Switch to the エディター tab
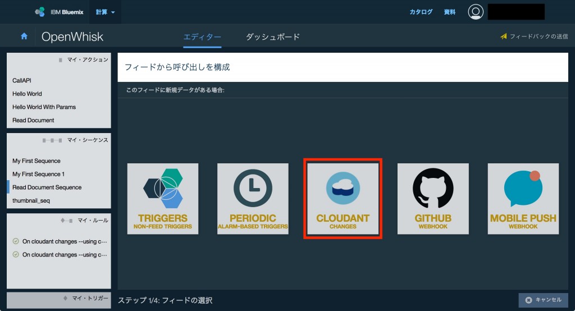The height and width of the screenshot is (311, 575). pos(202,37)
